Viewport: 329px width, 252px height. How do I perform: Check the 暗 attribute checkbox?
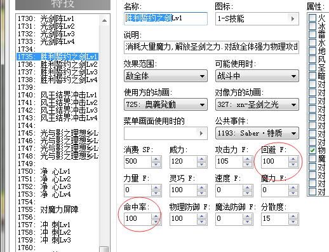coord(312,76)
